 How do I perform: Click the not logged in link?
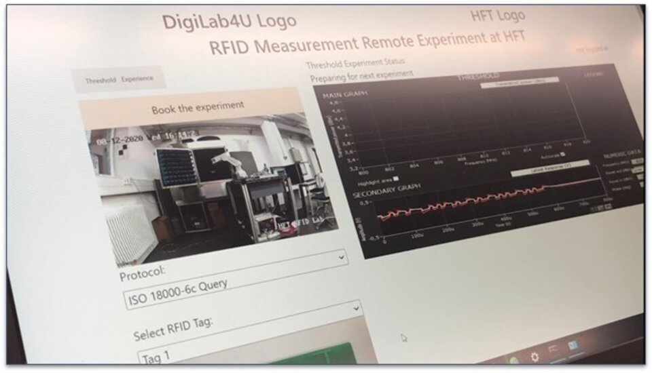pyautogui.click(x=592, y=49)
